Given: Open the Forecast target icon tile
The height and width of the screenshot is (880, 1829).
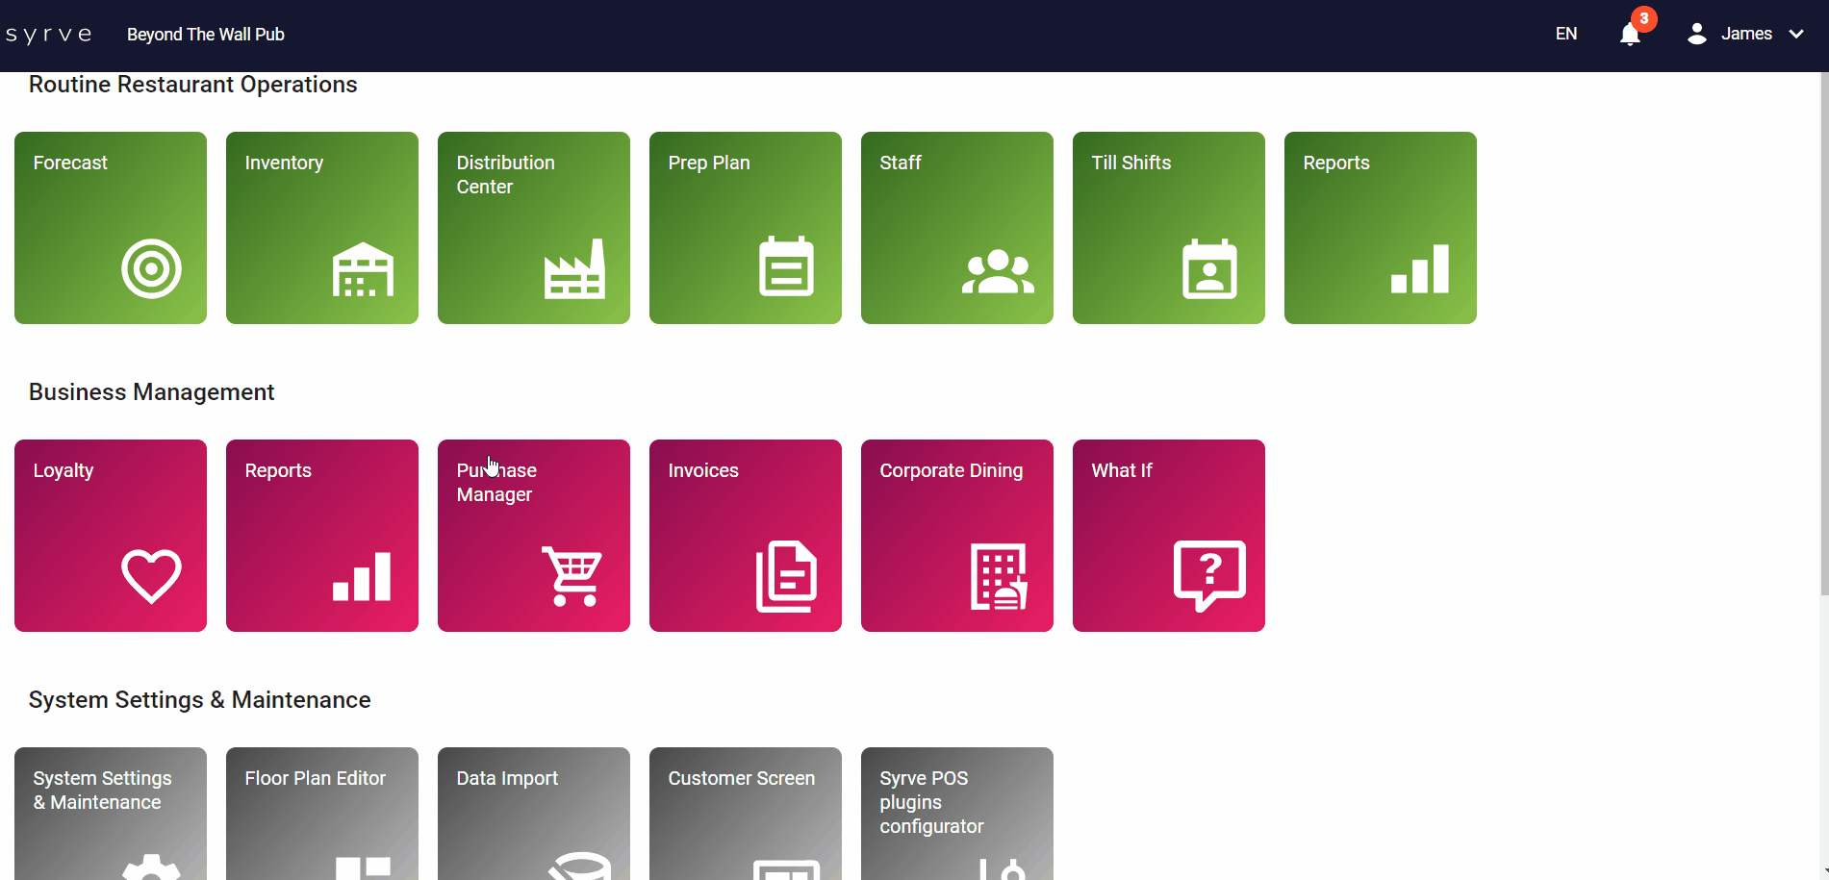Looking at the screenshot, I should click(151, 269).
